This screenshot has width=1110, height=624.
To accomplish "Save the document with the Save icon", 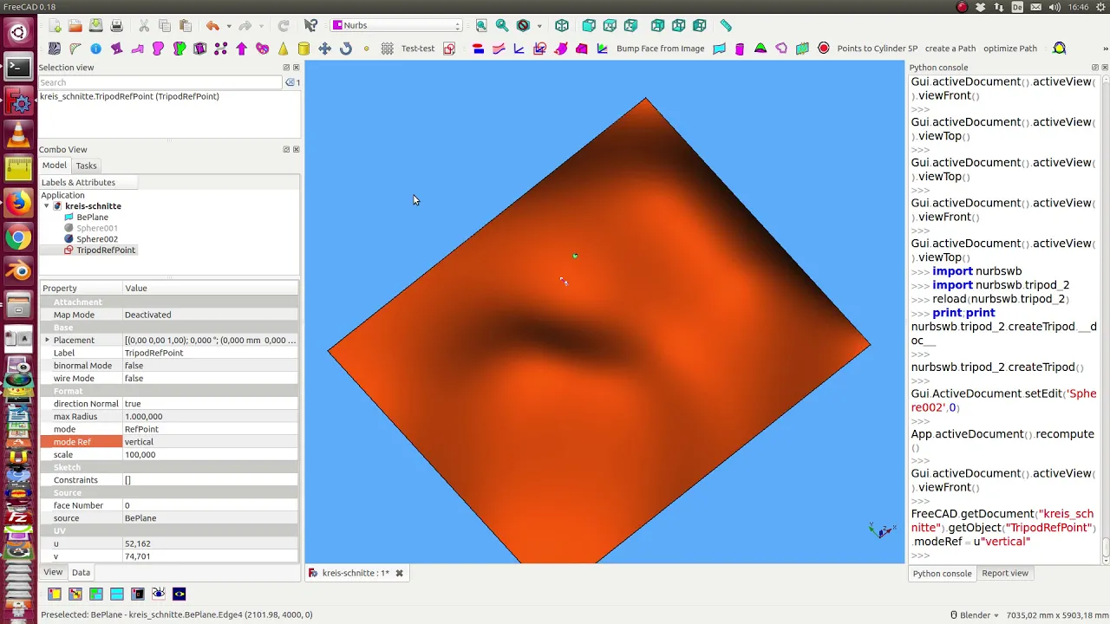I will 96,26.
